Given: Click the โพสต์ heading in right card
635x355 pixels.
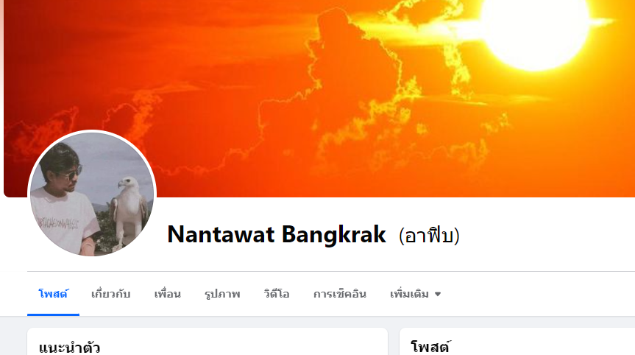Looking at the screenshot, I should pyautogui.click(x=430, y=347).
